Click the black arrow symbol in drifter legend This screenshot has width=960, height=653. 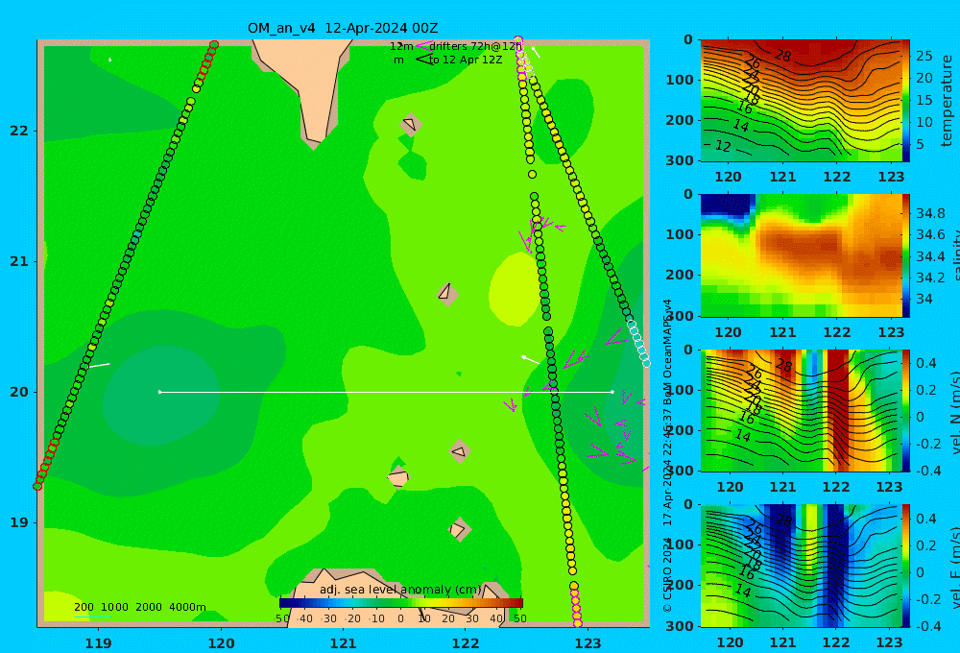coord(423,60)
